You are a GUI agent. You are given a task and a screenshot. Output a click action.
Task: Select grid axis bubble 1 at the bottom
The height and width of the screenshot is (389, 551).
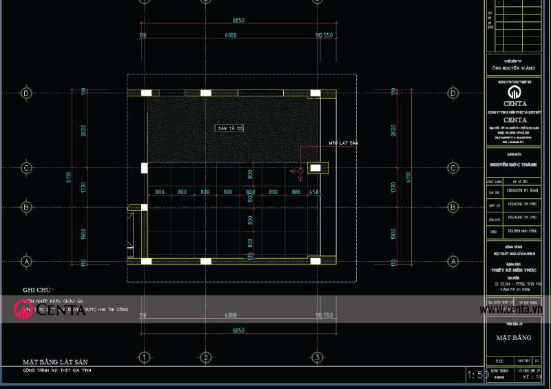pos(144,357)
